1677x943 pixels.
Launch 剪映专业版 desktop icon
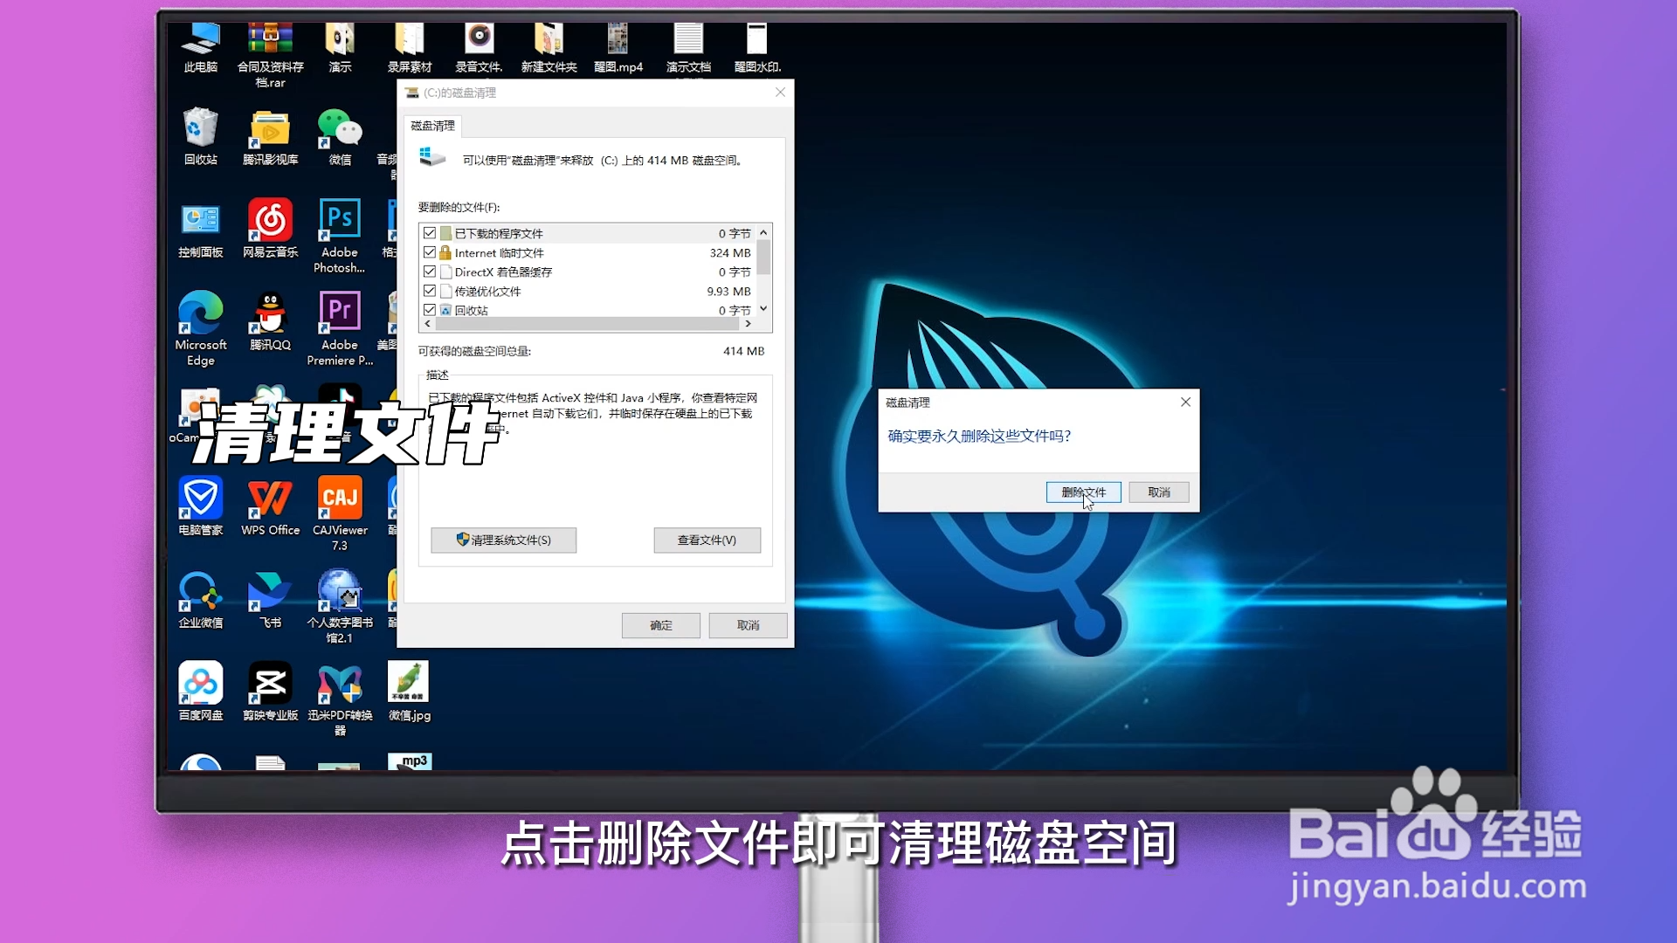(x=271, y=692)
